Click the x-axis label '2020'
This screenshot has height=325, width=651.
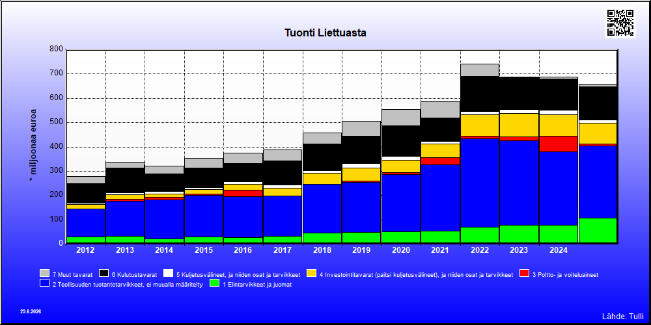coord(401,250)
